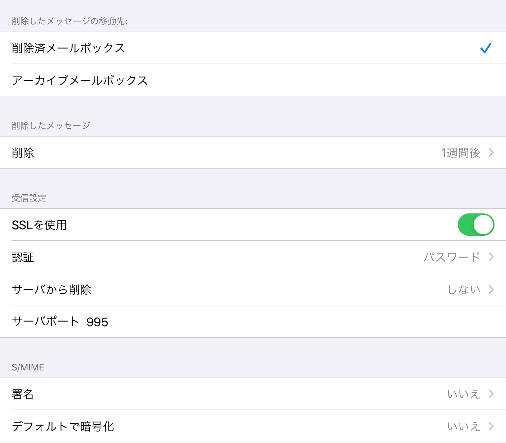Open the サーバから削除 setting
This screenshot has width=506, height=443.
pos(52,290)
